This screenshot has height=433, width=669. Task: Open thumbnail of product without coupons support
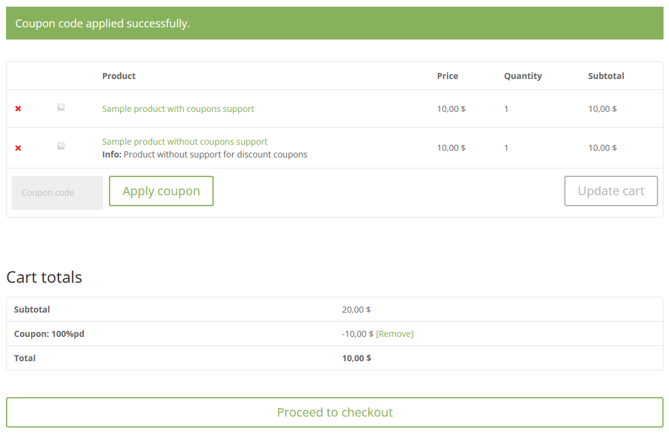[61, 146]
